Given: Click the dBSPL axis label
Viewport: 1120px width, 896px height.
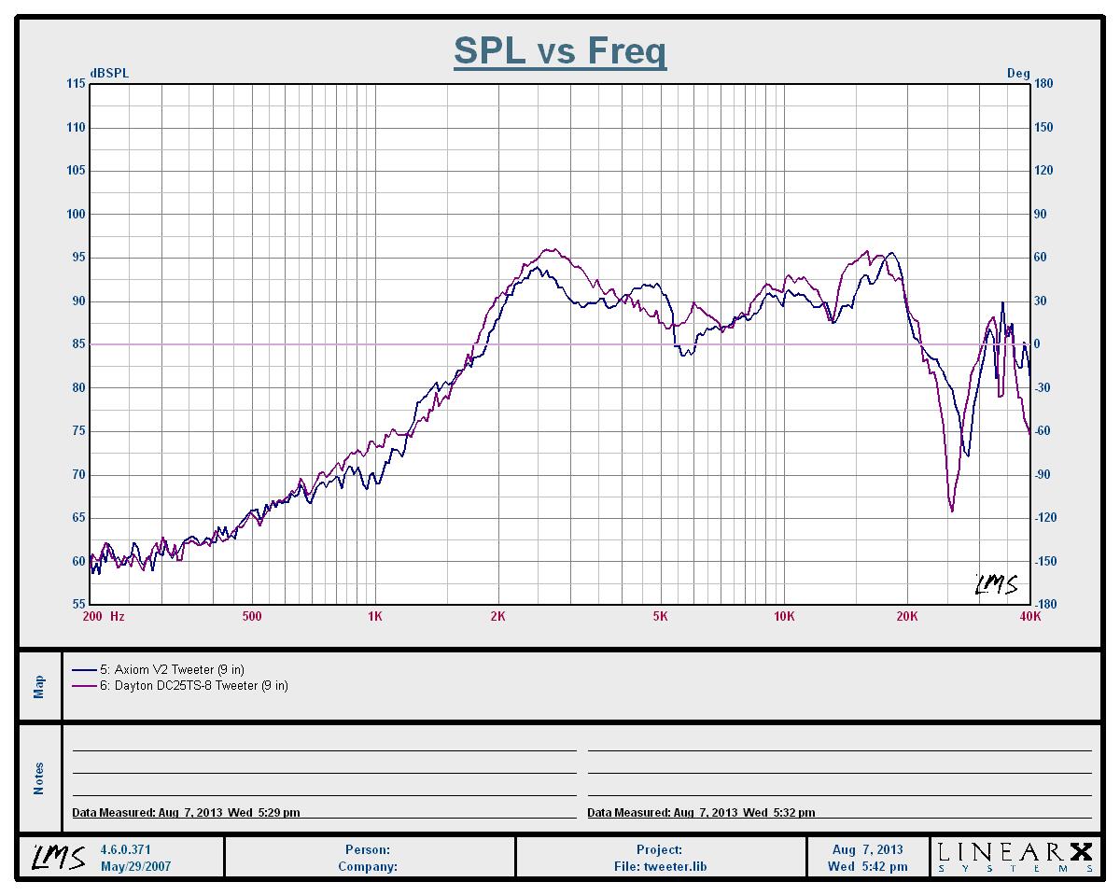Looking at the screenshot, I should point(109,73).
